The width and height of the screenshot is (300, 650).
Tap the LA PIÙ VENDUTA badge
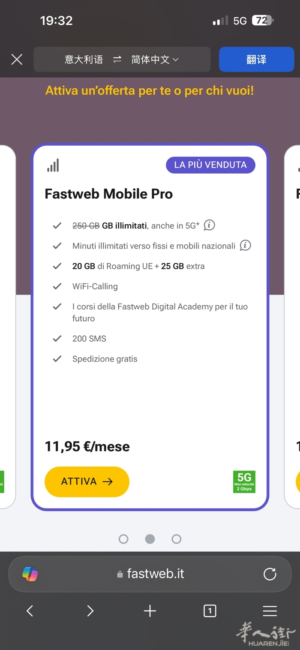pos(210,165)
